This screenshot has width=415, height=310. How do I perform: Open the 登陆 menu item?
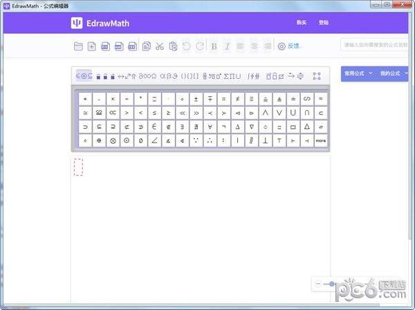pos(324,22)
